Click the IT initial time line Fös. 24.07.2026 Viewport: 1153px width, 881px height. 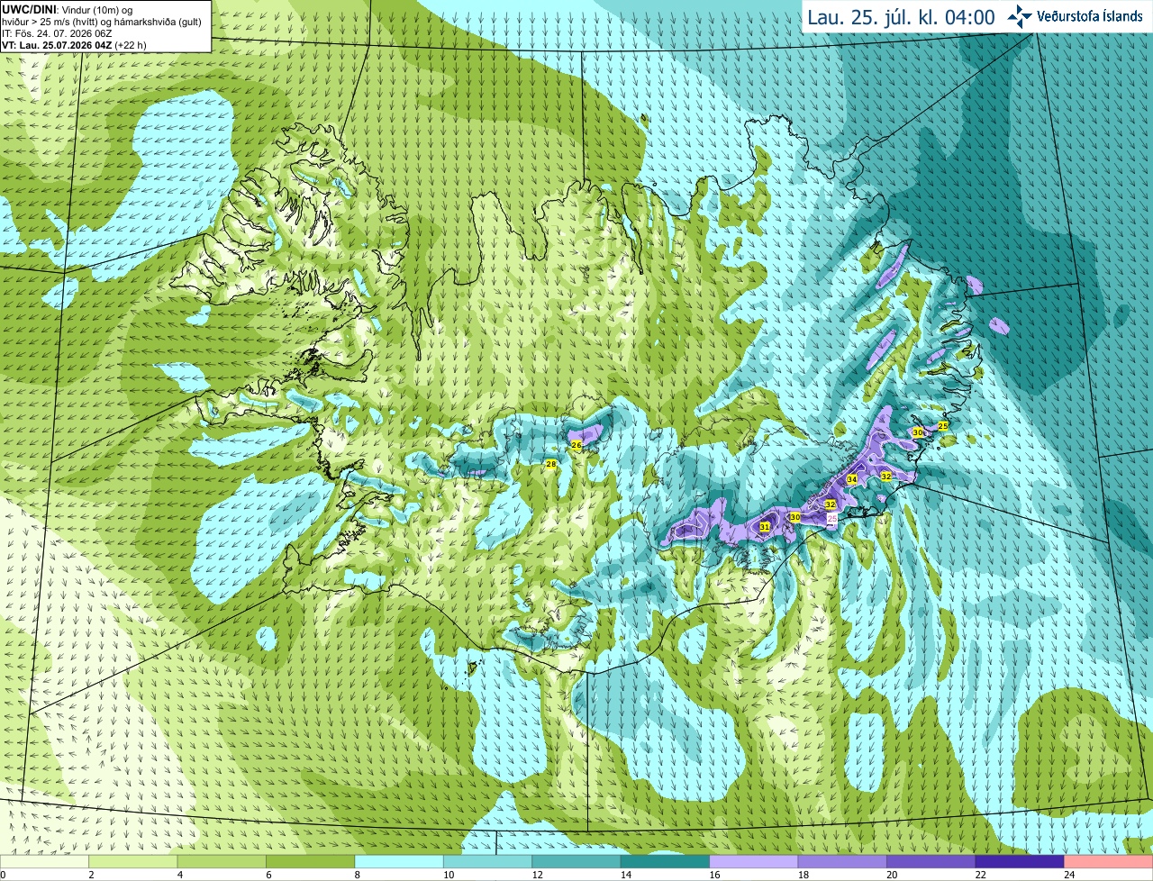pos(57,33)
